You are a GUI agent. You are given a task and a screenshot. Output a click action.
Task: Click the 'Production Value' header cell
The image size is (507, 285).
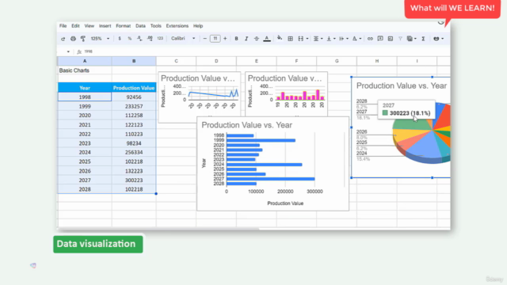[134, 88]
